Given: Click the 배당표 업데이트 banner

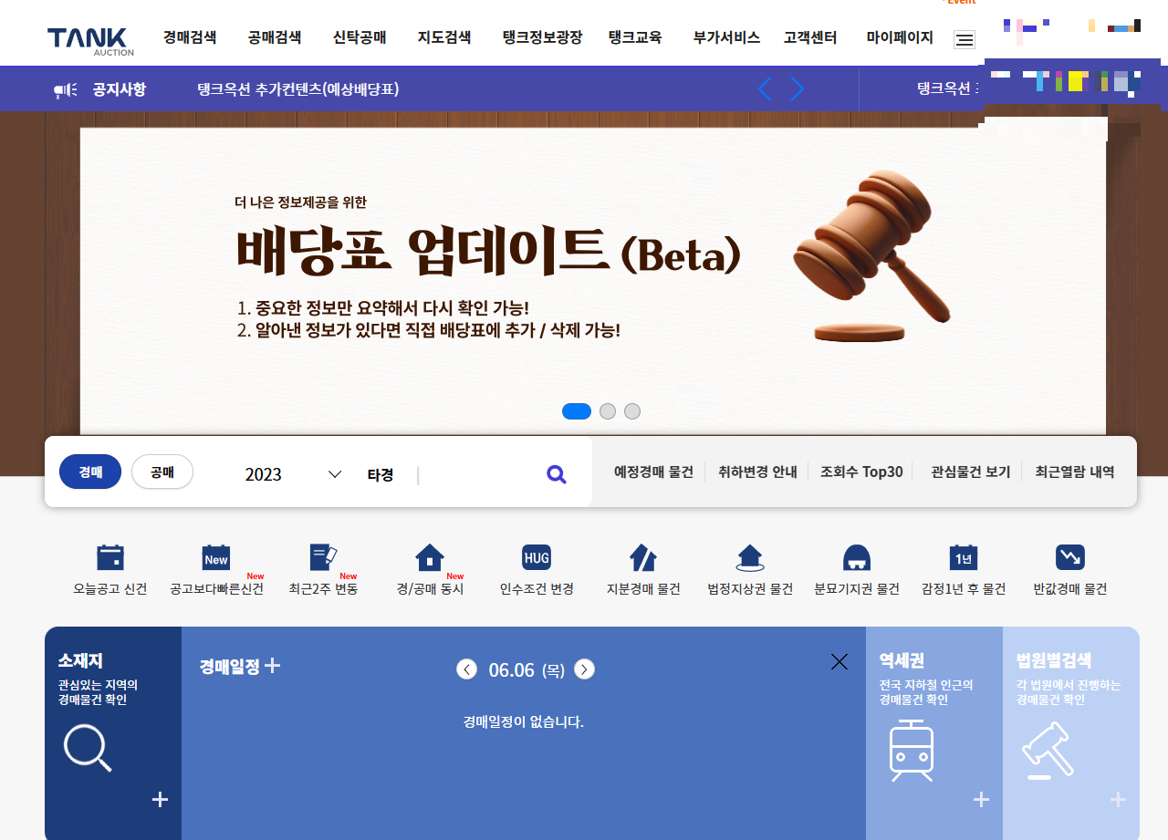Looking at the screenshot, I should [x=593, y=281].
